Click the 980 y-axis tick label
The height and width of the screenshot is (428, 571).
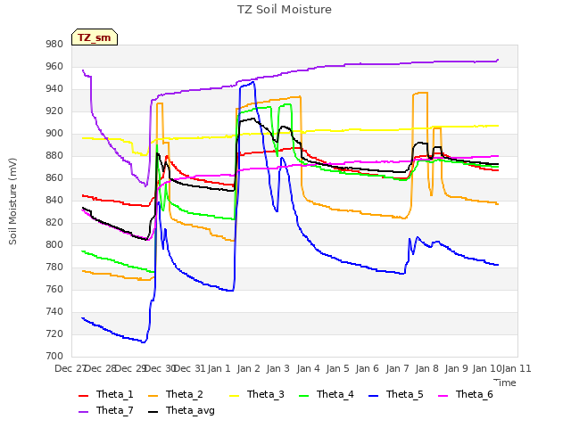[54, 45]
